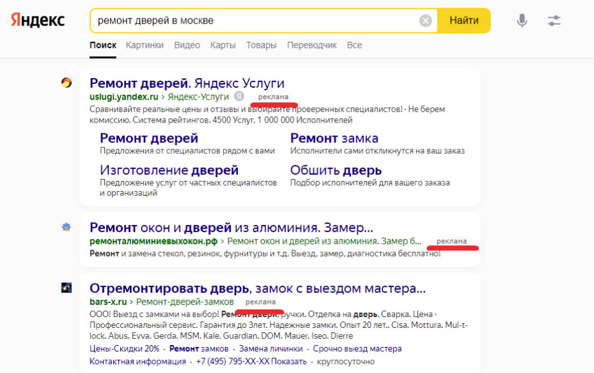Screen dimensions: 594x373
Task: Click the uslugi.yandex.ru domain link
Action: click(x=124, y=97)
